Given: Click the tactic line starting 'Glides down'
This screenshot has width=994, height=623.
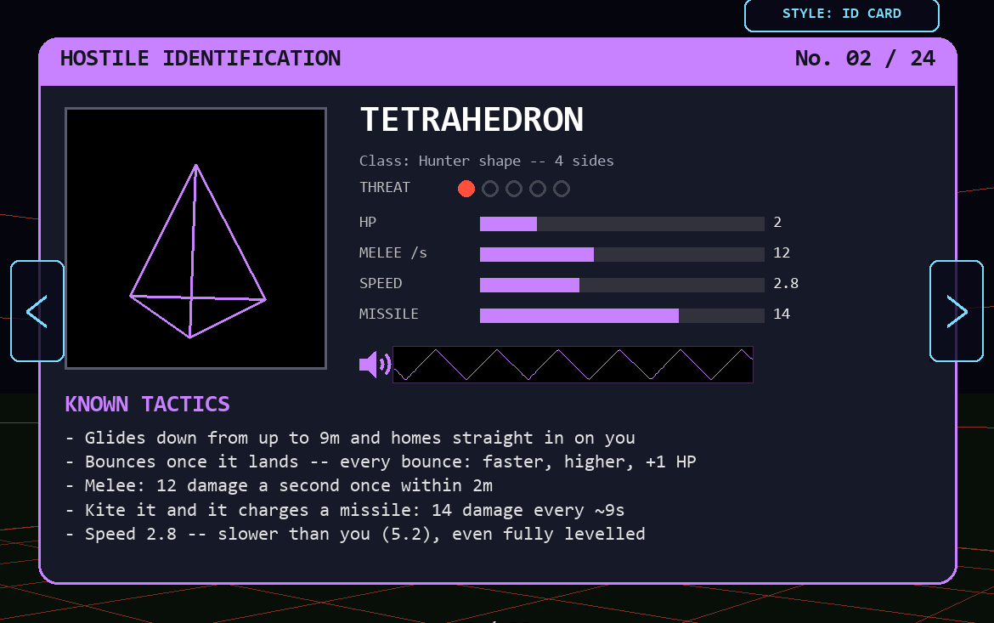Looking at the screenshot, I should 350,439.
